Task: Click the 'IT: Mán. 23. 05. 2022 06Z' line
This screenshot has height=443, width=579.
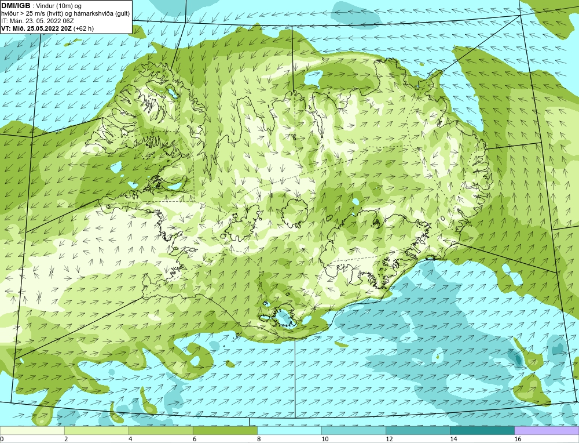Action: coord(38,21)
